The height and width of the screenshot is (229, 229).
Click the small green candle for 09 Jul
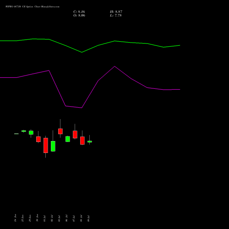pos(90,142)
